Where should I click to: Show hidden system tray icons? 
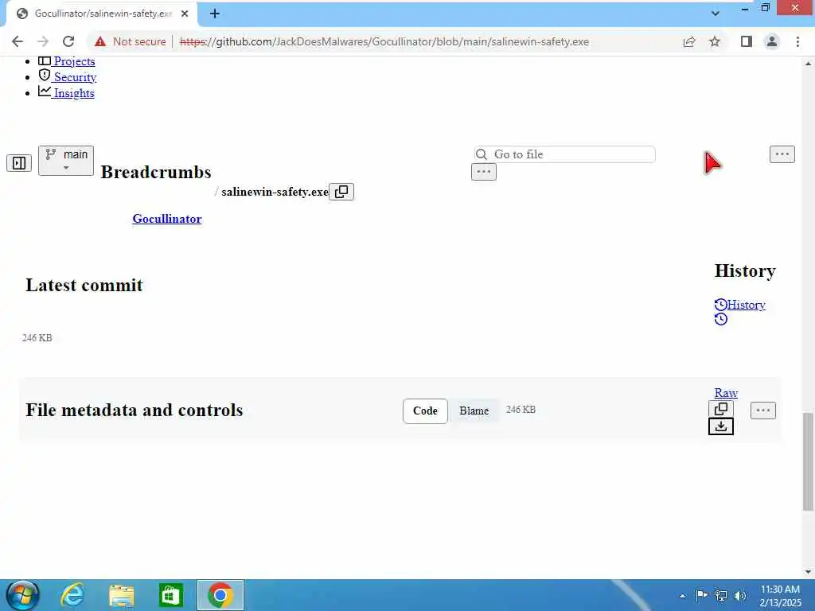point(682,596)
